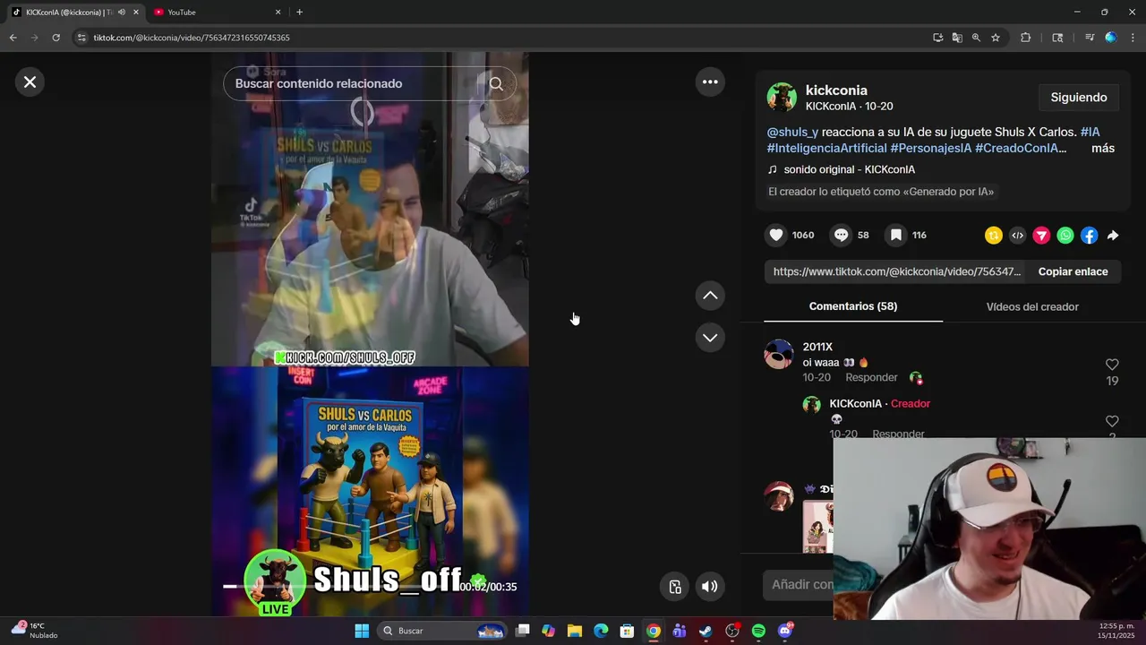1146x645 pixels.
Task: Repost with the yellow arrows icon
Action: (x=994, y=236)
